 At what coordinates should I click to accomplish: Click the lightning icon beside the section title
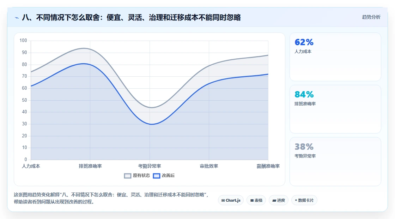[17, 18]
